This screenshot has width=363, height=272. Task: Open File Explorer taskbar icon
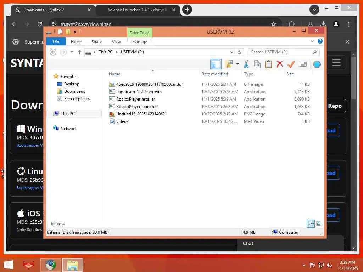coord(73,265)
